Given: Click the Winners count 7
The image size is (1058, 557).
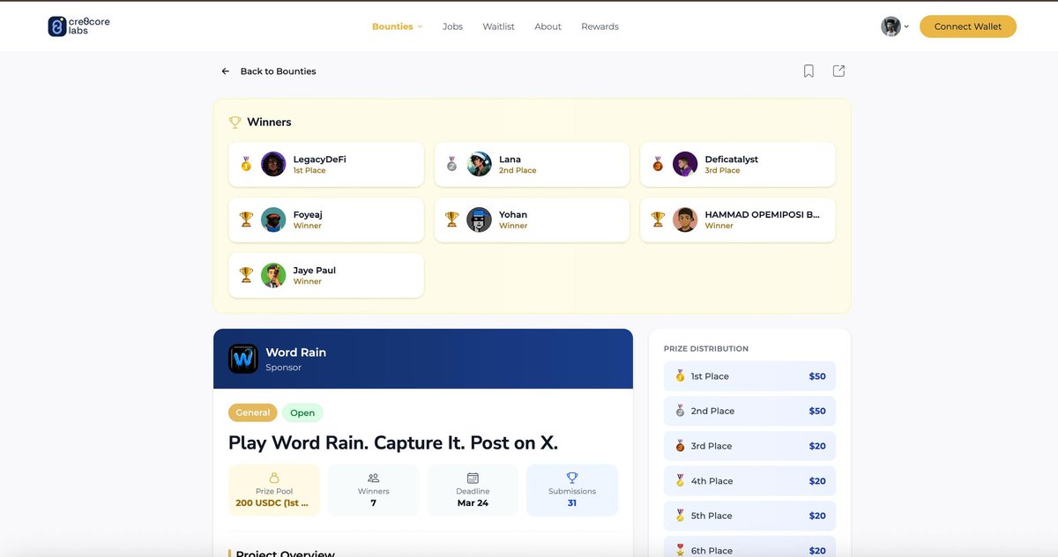Looking at the screenshot, I should click(374, 503).
